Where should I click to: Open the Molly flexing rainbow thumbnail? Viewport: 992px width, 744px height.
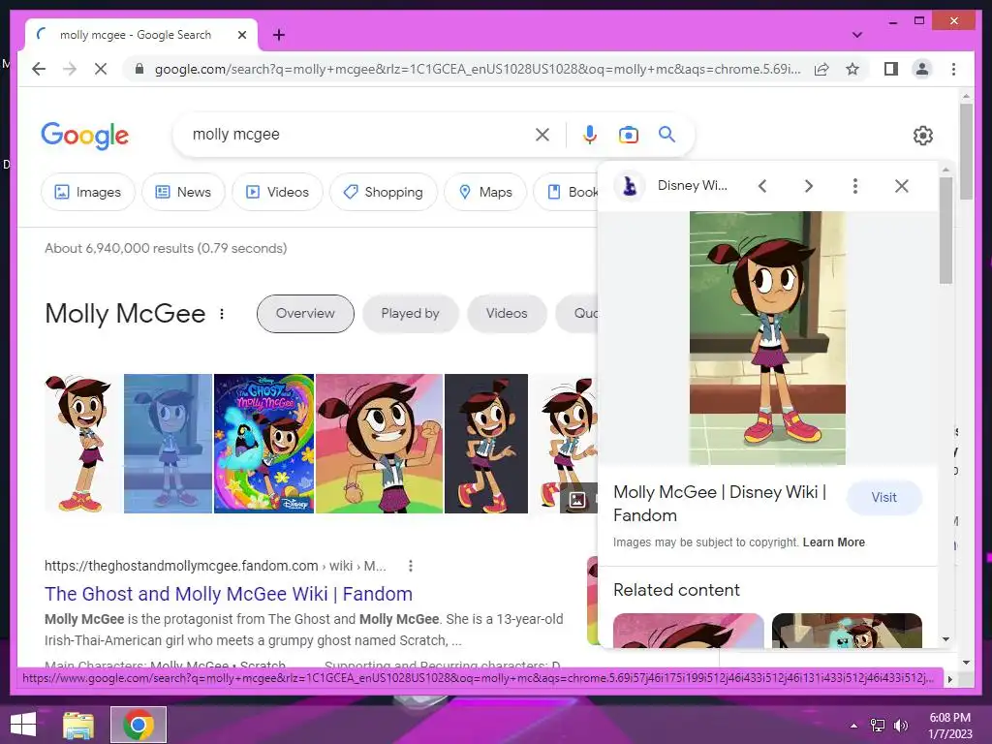click(380, 444)
